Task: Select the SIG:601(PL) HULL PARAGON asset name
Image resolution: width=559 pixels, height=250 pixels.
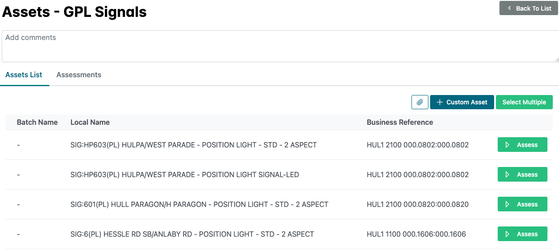Action: (x=199, y=204)
